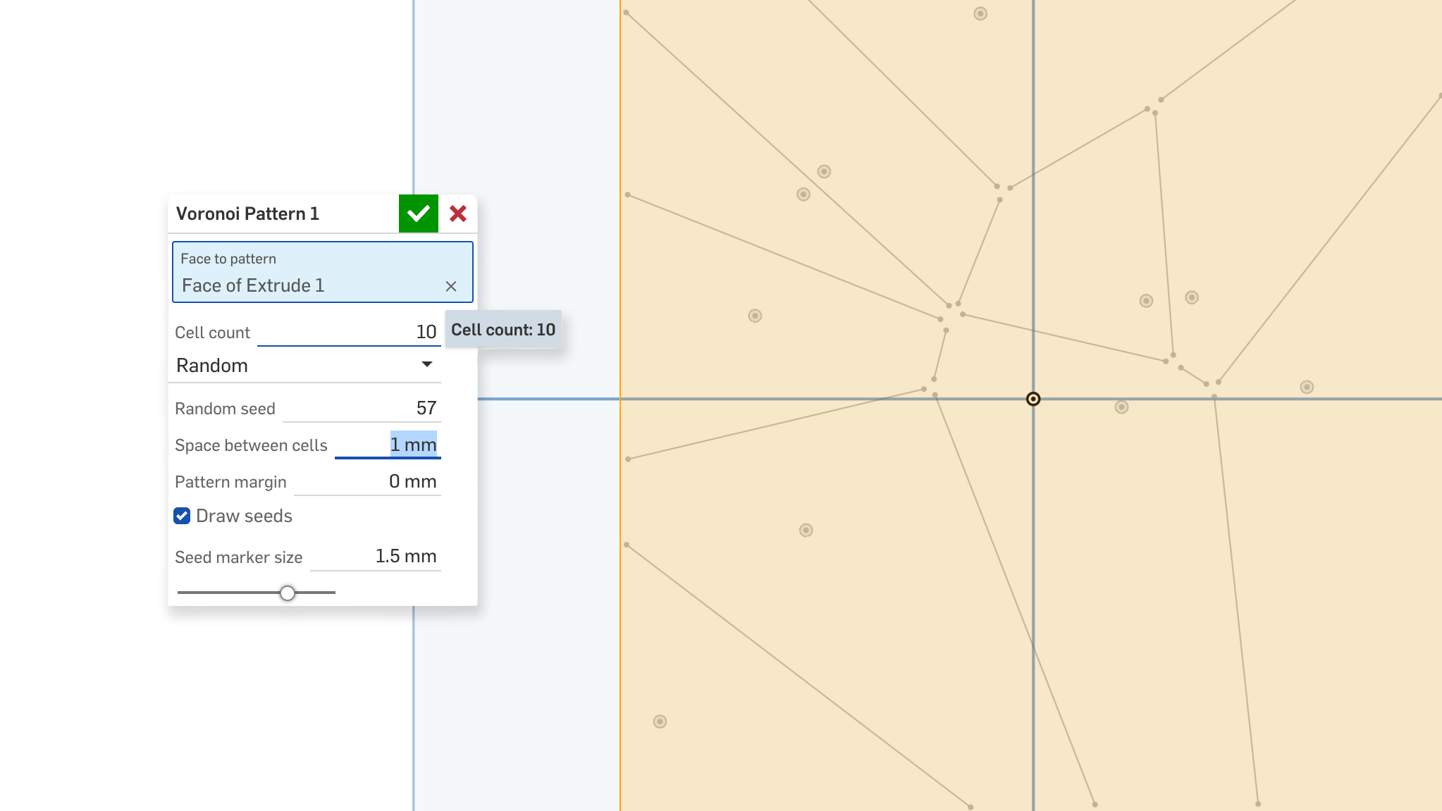Select the Face to pattern field

click(323, 272)
